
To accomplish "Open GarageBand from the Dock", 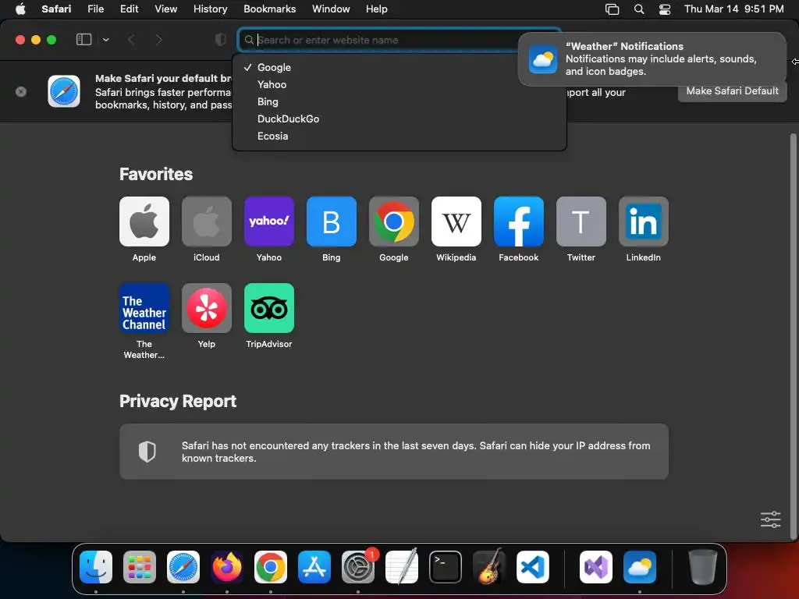I will click(x=489, y=567).
